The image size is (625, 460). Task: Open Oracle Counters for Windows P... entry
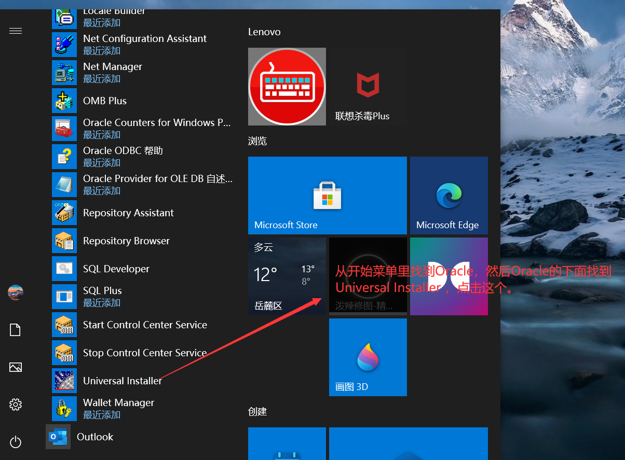(143, 129)
